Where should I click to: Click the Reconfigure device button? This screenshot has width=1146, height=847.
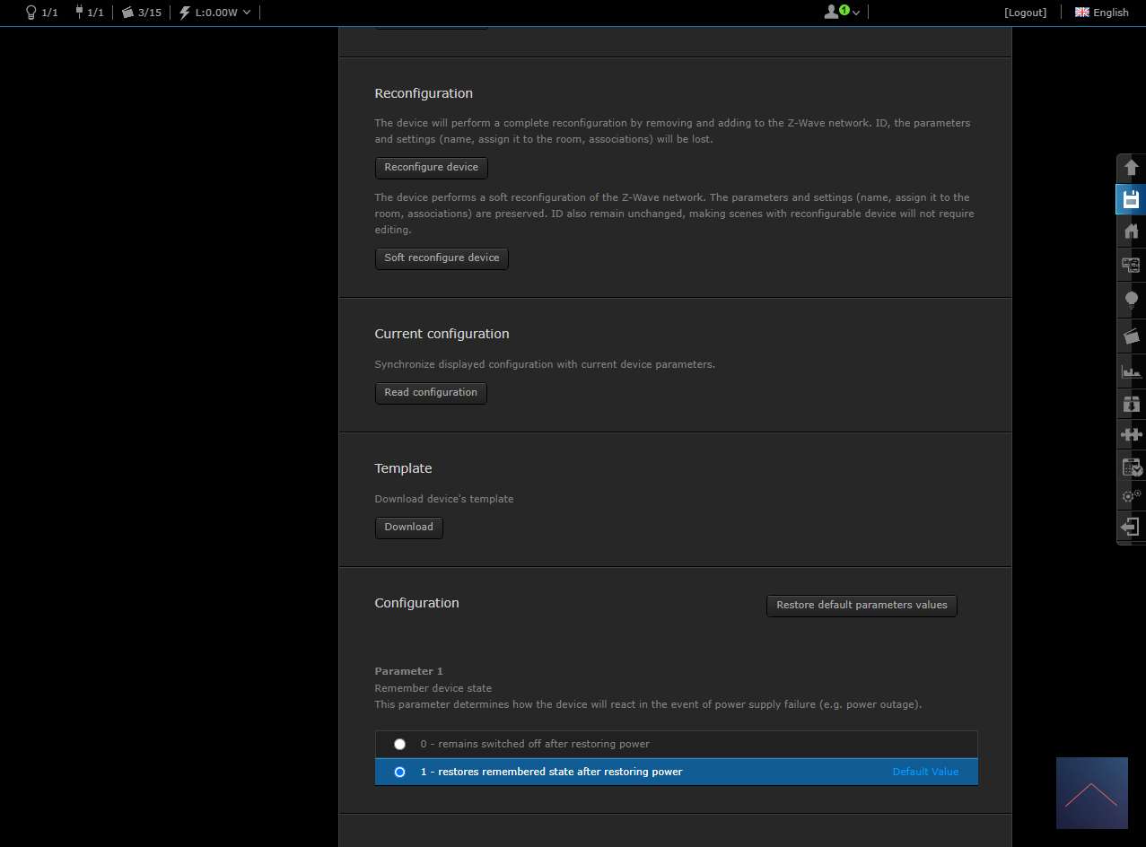pyautogui.click(x=431, y=168)
